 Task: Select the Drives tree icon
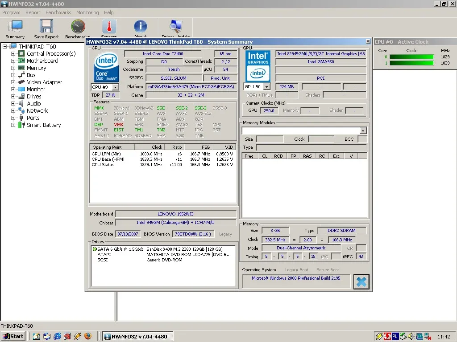coord(21,96)
